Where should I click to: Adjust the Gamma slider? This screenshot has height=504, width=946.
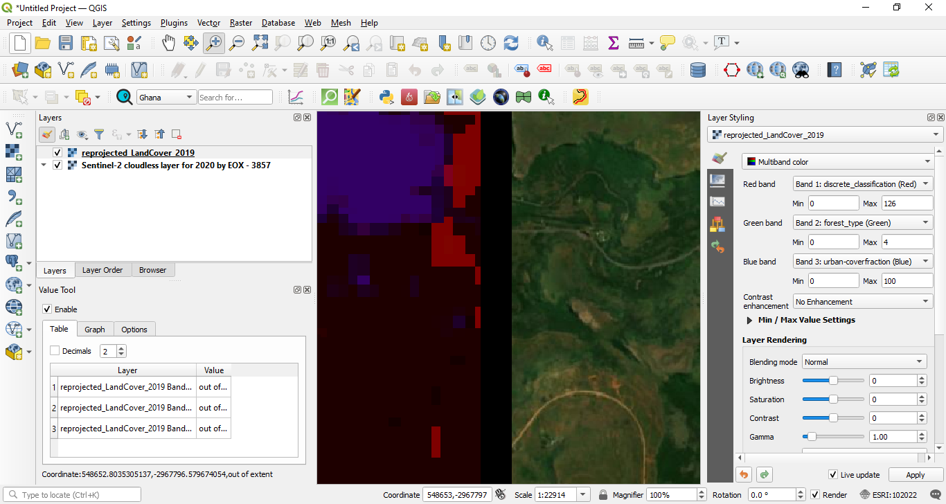click(x=833, y=437)
